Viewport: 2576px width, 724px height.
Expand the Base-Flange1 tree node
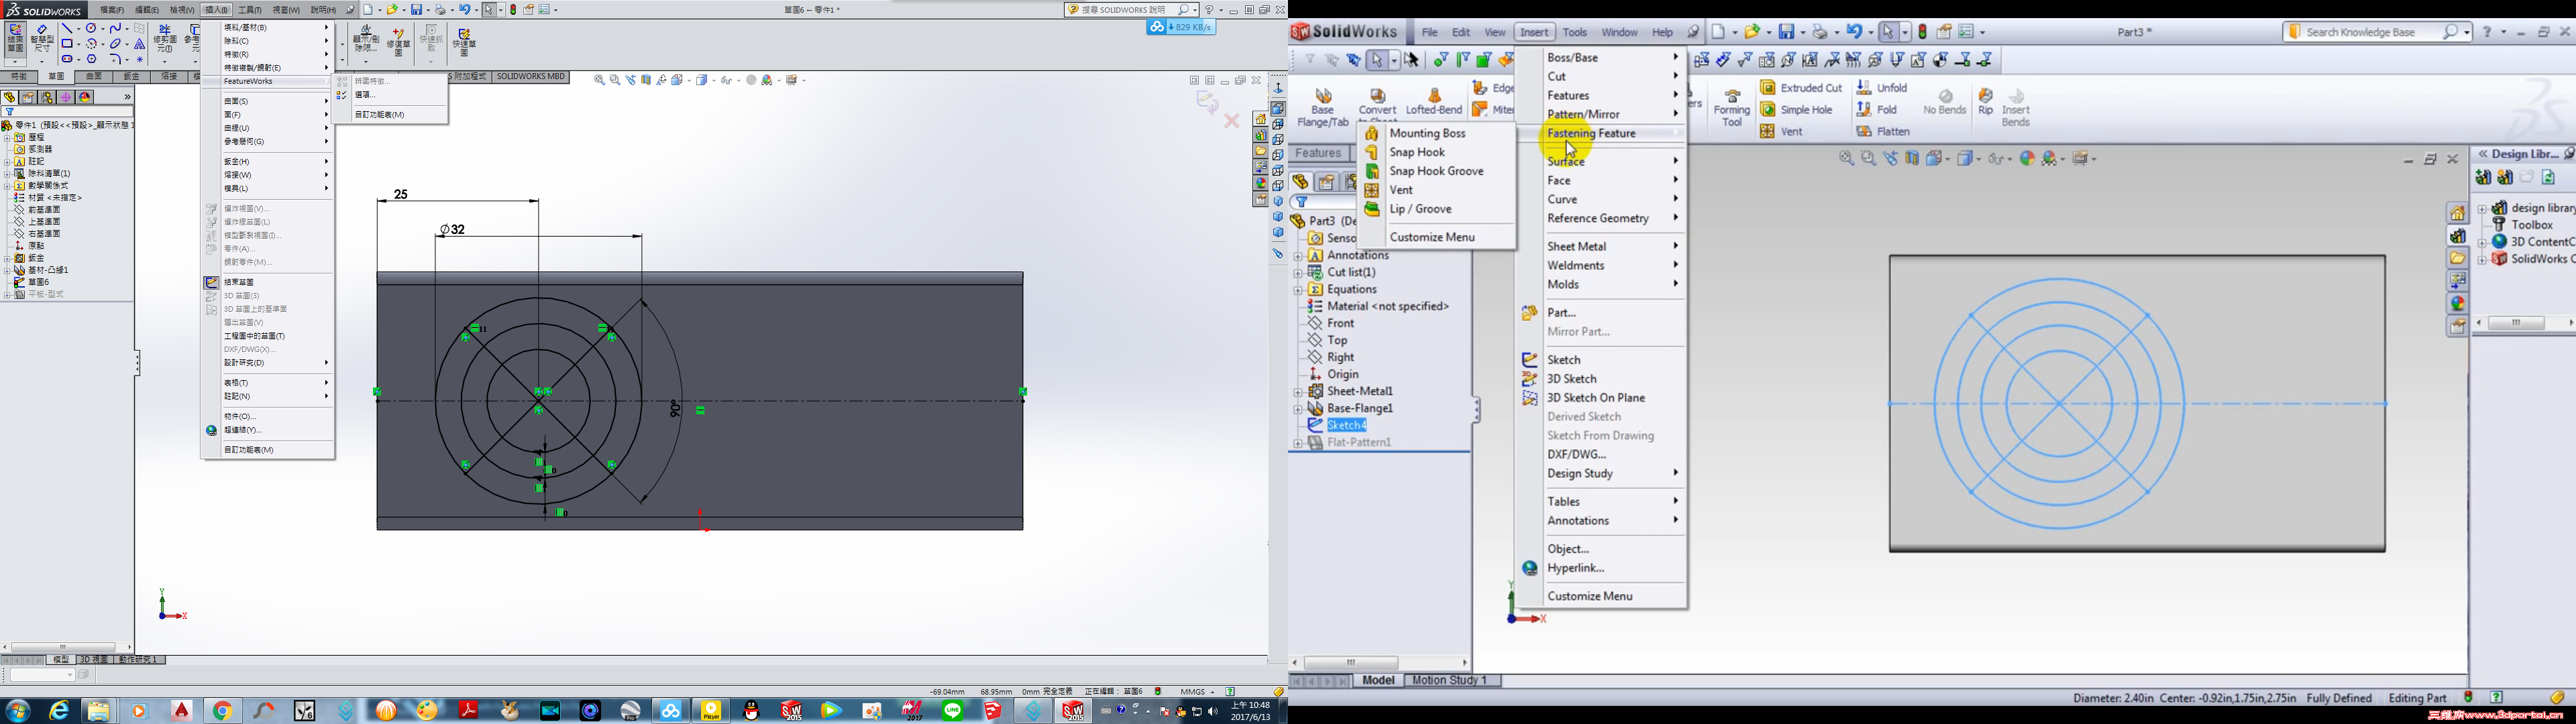(1298, 409)
